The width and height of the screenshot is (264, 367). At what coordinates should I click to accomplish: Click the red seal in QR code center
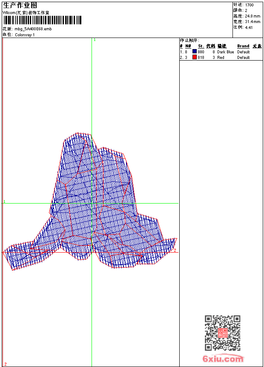[223, 333]
